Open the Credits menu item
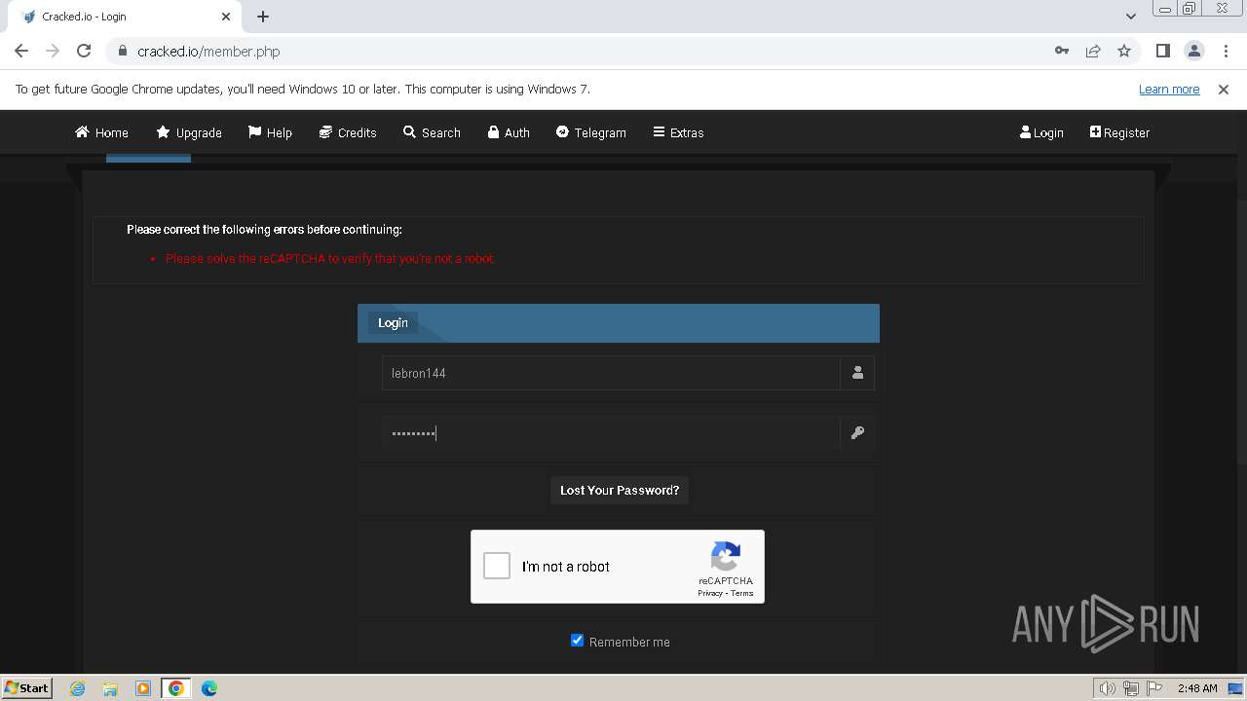Viewport: 1247px width, 701px height. click(348, 132)
